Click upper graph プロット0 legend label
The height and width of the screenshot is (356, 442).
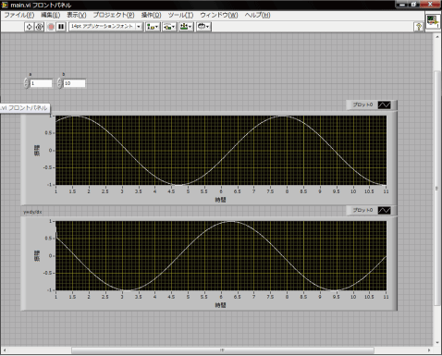[x=362, y=104]
